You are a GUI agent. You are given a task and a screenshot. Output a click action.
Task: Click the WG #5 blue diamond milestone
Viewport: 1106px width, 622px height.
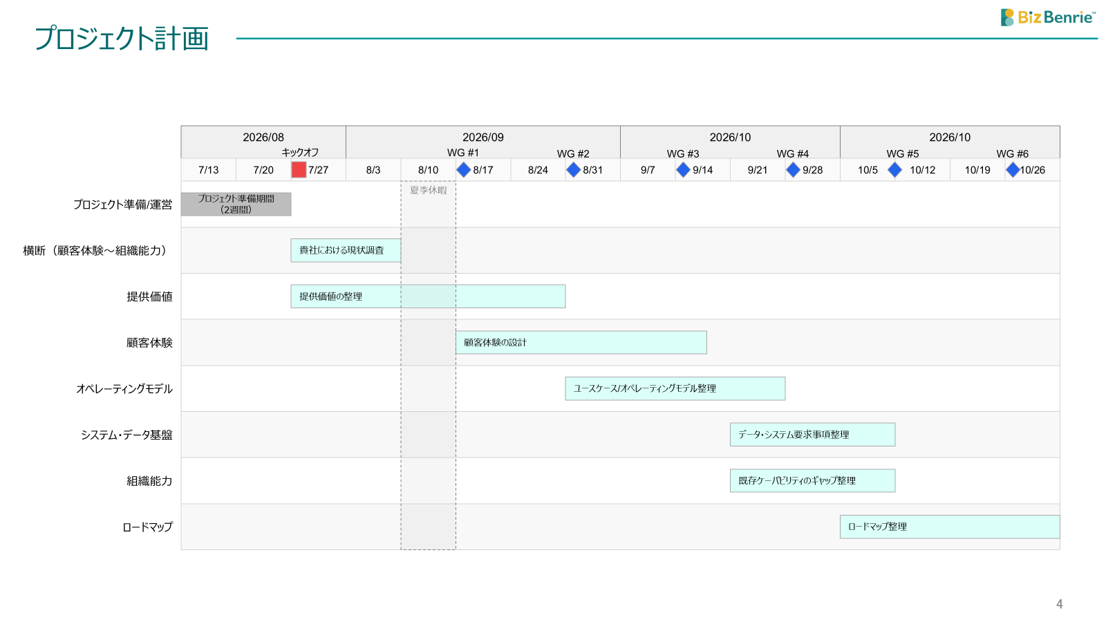click(894, 169)
